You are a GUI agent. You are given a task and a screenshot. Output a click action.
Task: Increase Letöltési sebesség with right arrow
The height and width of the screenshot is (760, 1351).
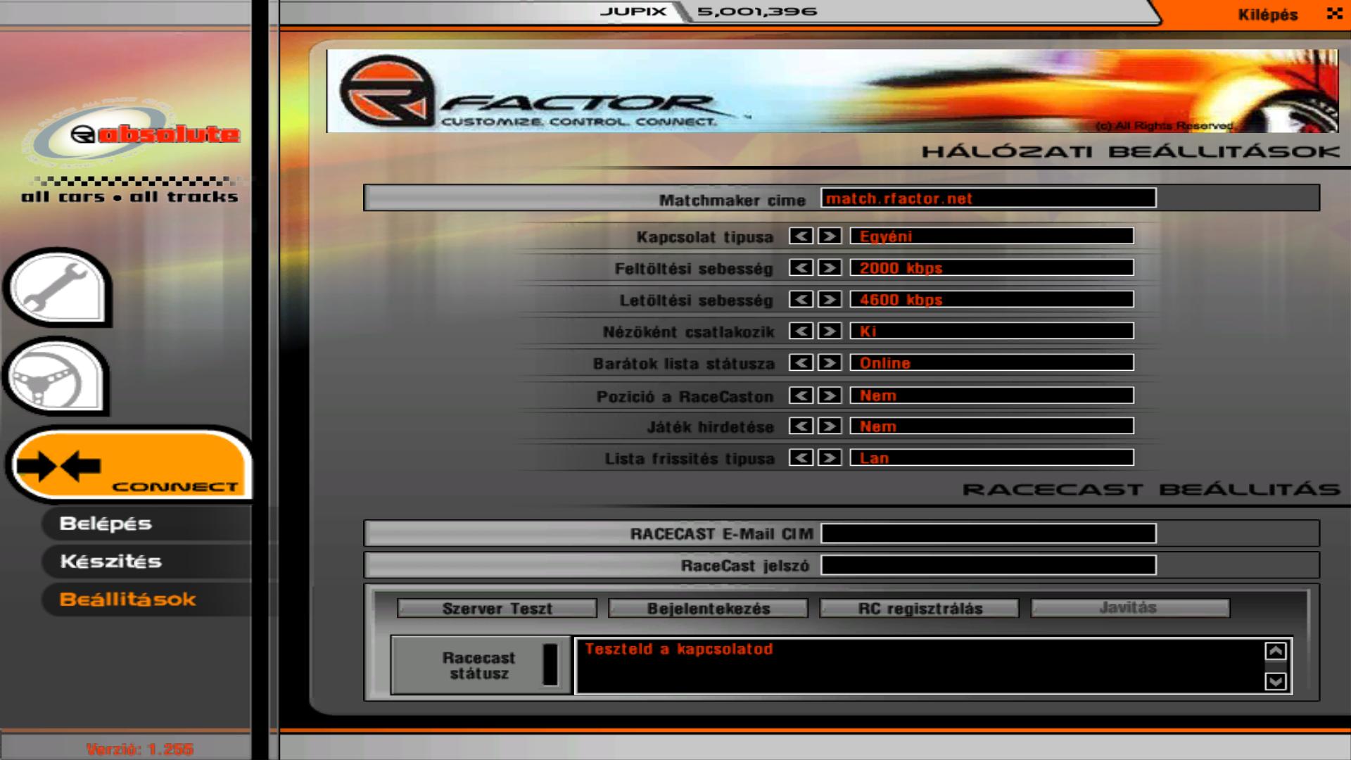point(830,299)
